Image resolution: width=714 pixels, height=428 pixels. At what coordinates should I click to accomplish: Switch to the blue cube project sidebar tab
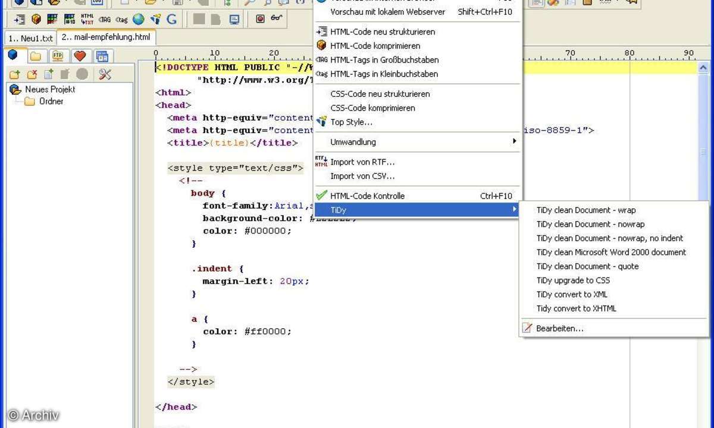pyautogui.click(x=13, y=56)
